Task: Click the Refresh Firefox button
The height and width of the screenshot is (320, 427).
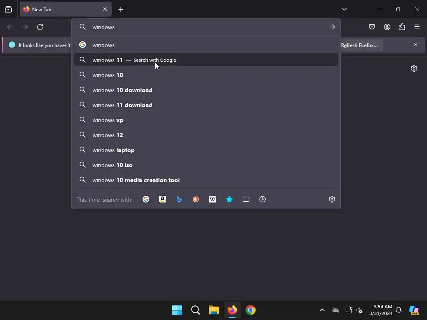Action: pos(359,45)
